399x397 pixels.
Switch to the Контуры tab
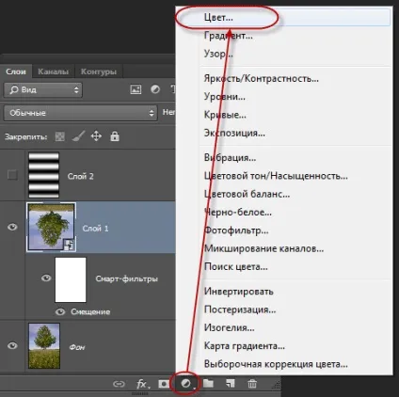[99, 71]
